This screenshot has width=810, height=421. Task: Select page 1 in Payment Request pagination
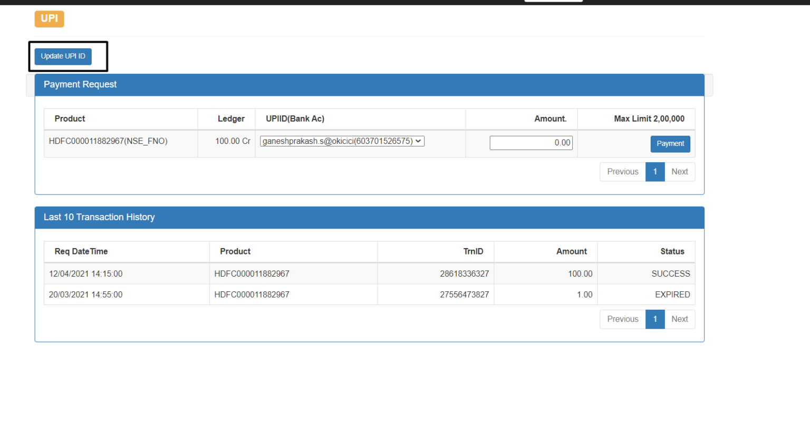click(655, 171)
